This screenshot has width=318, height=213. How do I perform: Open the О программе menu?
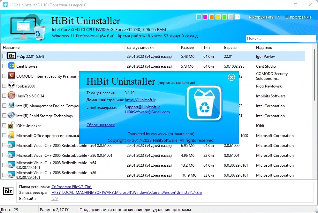tap(298, 17)
